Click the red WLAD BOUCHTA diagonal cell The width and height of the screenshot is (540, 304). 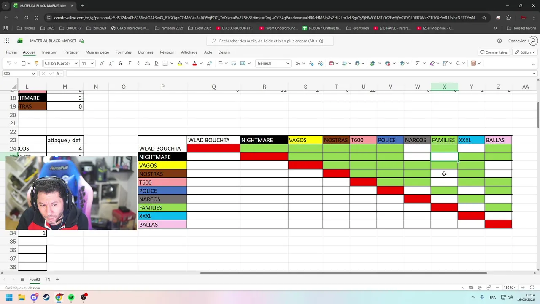click(x=213, y=149)
